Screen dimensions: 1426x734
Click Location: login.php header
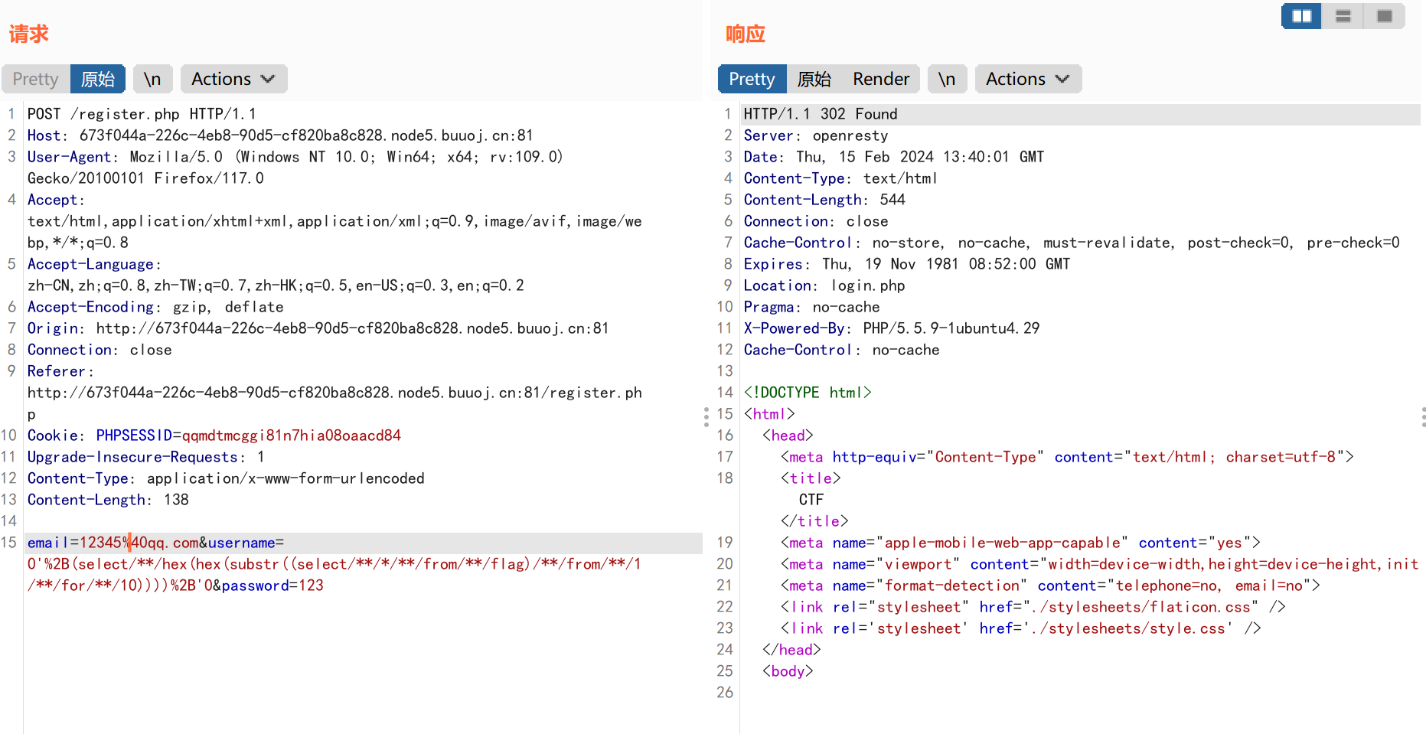pyautogui.click(x=824, y=285)
